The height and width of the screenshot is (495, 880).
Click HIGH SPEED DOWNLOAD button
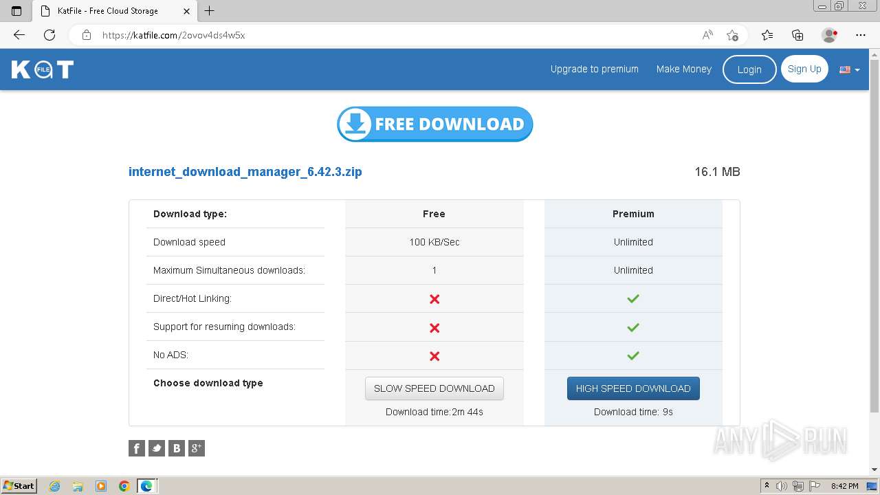pyautogui.click(x=633, y=388)
